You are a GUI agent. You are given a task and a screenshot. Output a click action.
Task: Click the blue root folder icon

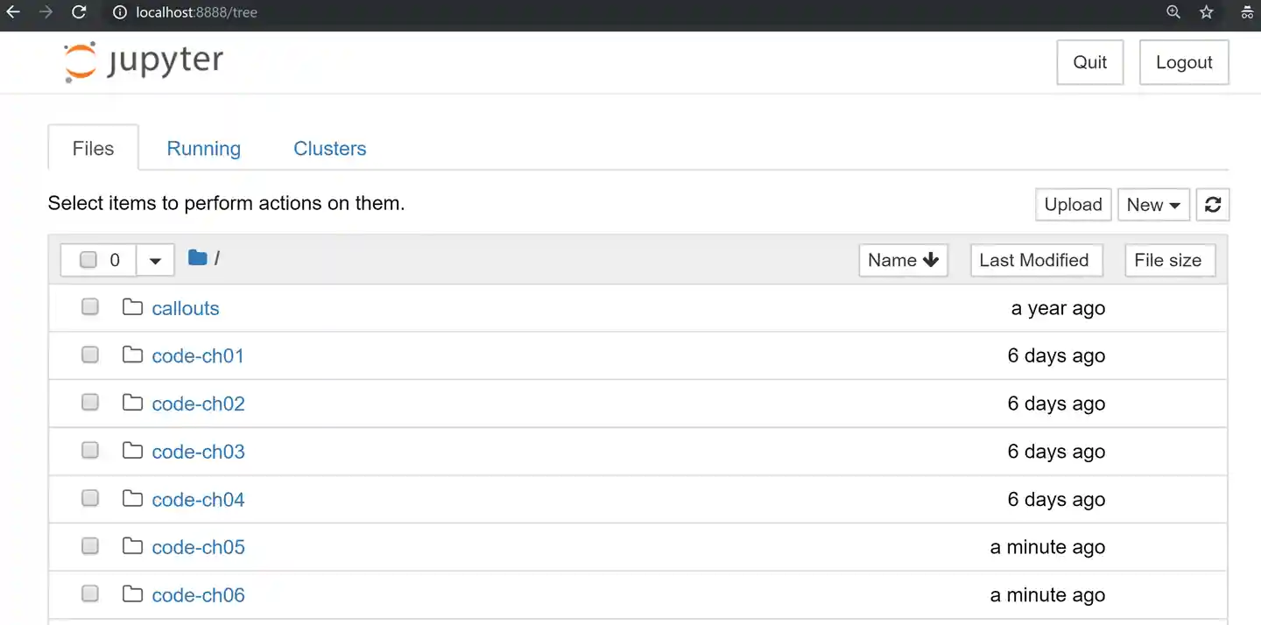tap(198, 257)
